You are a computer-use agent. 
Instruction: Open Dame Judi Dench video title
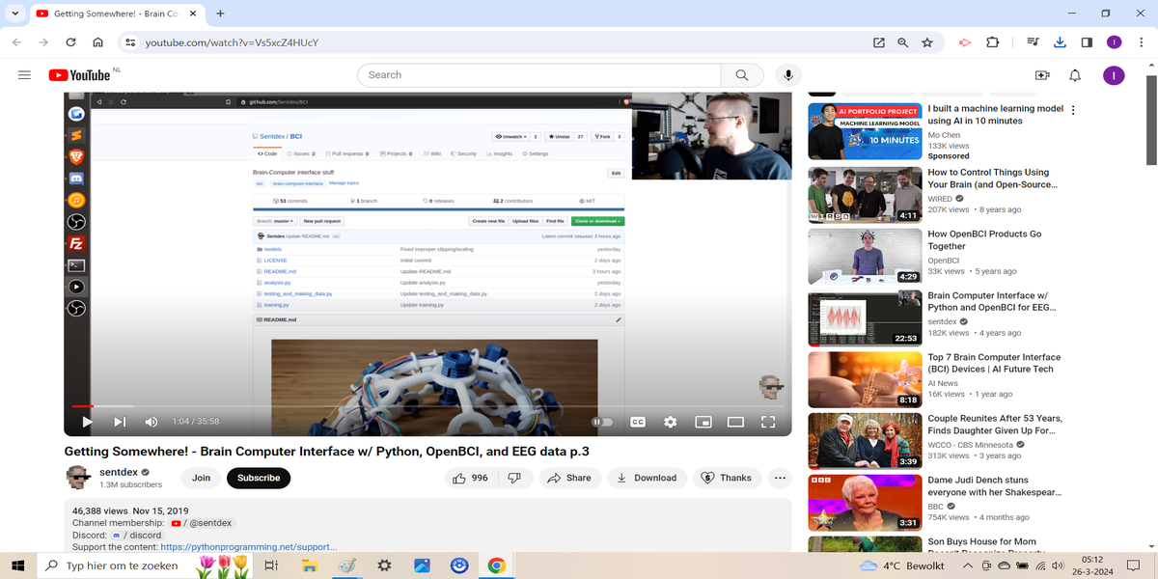tap(995, 486)
